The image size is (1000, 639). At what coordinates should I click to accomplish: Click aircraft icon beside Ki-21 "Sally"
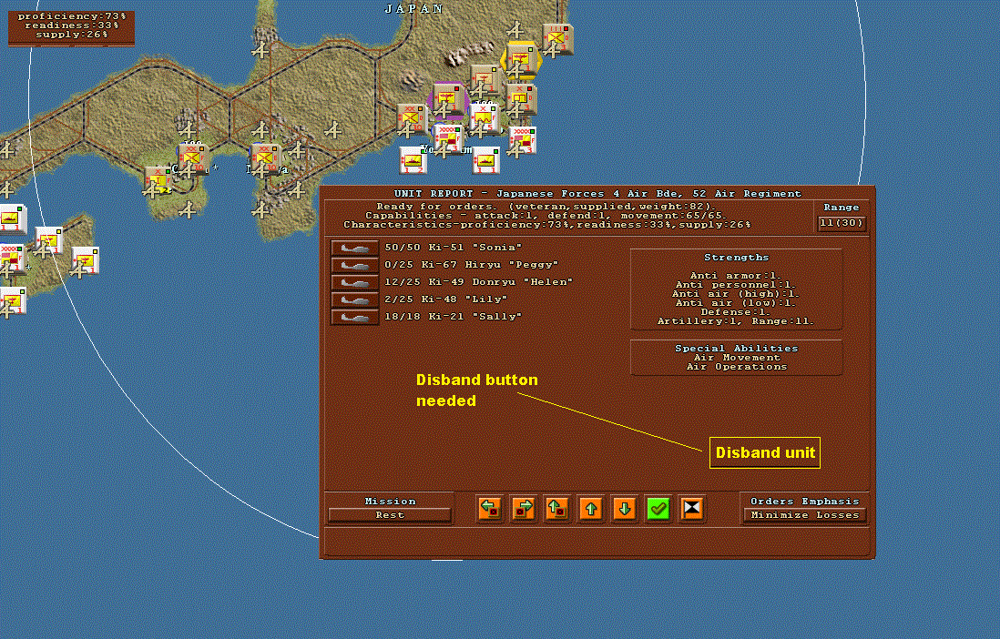[355, 316]
